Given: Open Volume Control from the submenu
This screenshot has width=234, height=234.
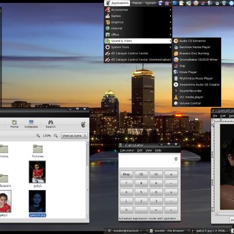Looking at the screenshot, I should (197, 104).
